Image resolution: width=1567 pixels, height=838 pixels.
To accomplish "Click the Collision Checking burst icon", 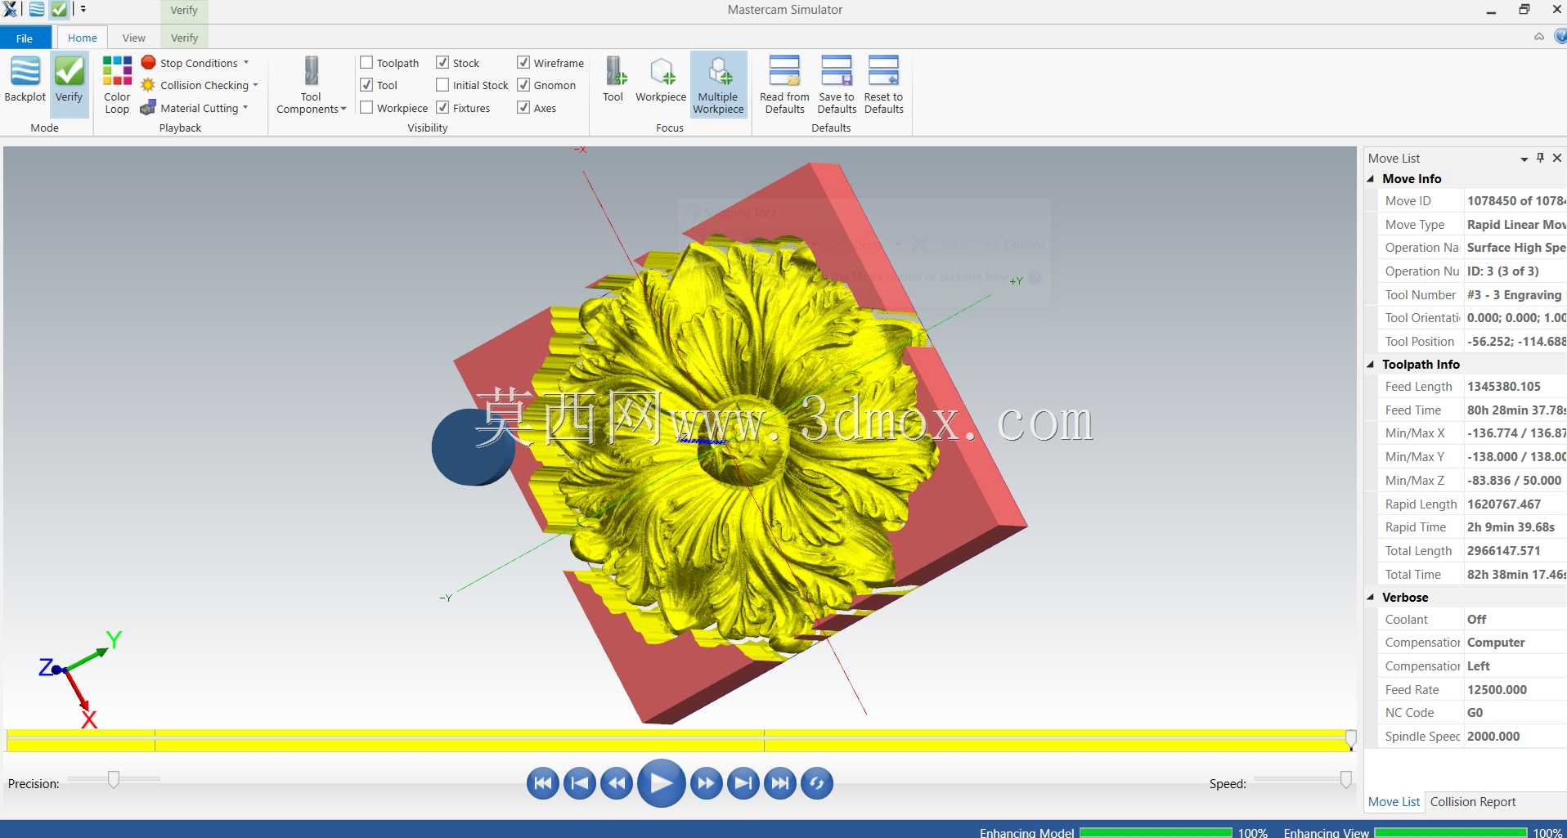I will coord(148,85).
